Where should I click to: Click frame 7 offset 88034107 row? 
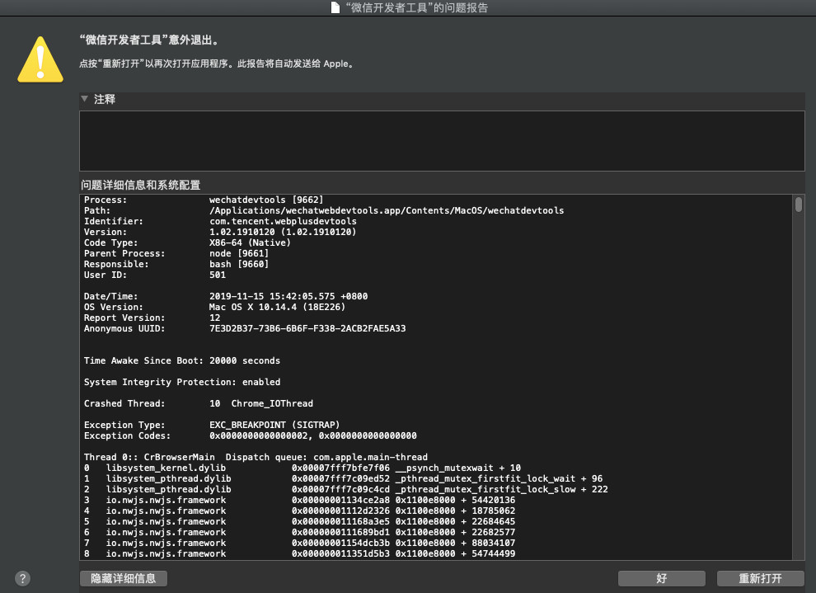[300, 543]
